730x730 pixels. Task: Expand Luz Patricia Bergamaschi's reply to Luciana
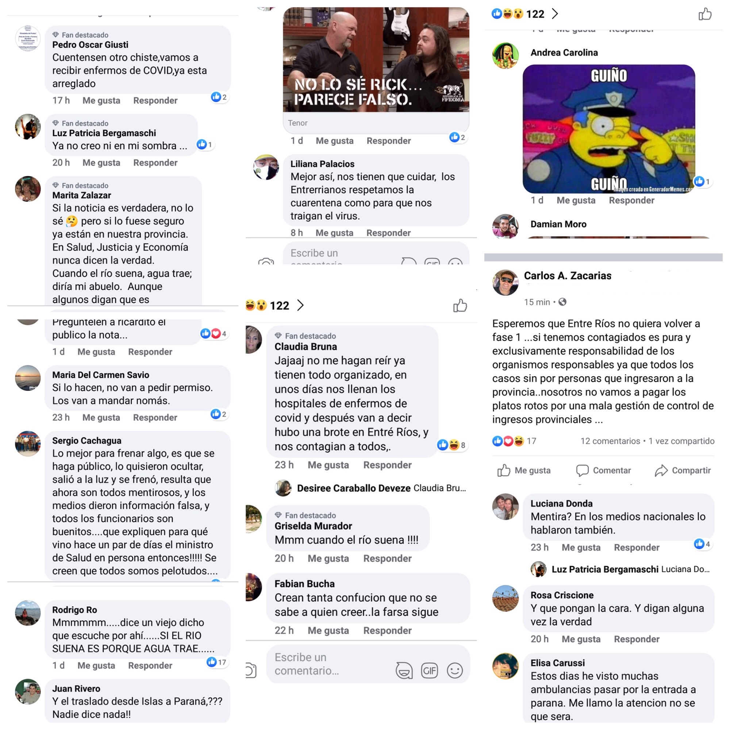(620, 569)
